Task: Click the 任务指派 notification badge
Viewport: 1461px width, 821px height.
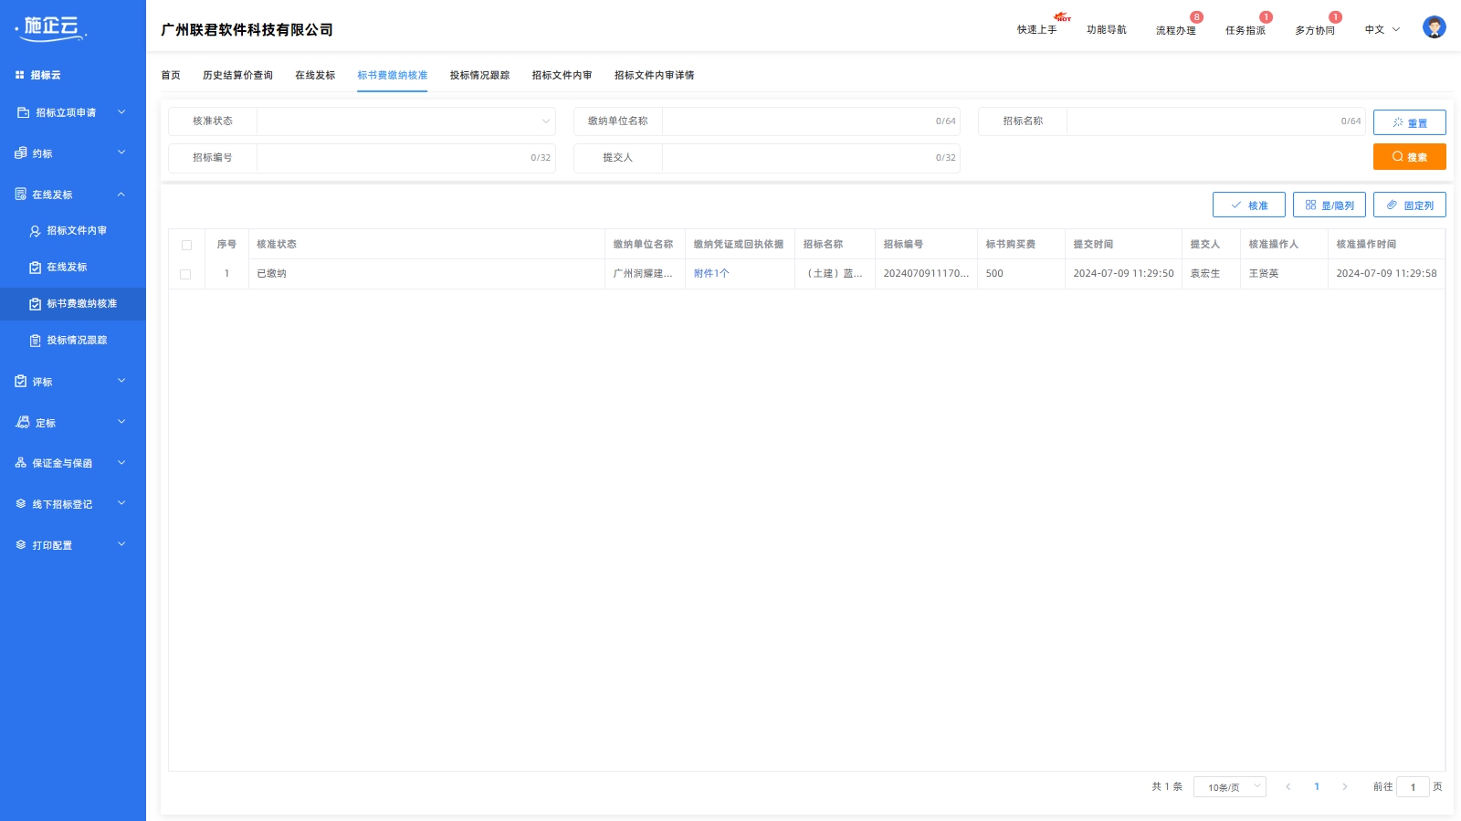Action: pos(1266,17)
